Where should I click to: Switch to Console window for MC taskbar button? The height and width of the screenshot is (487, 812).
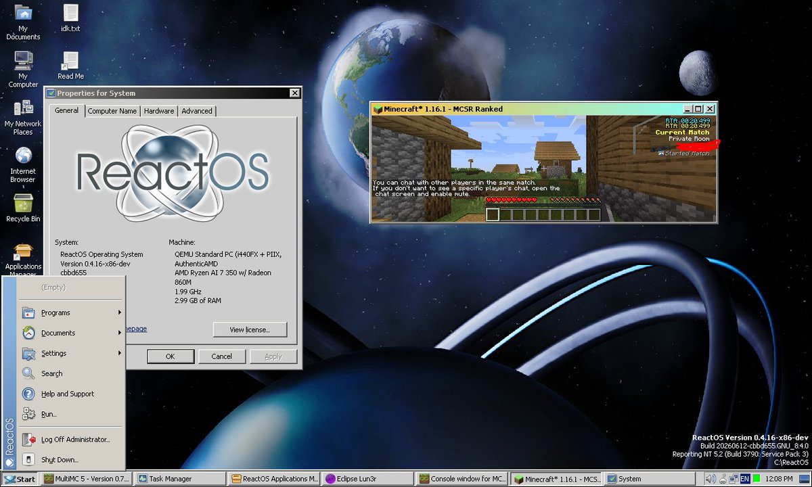(461, 479)
